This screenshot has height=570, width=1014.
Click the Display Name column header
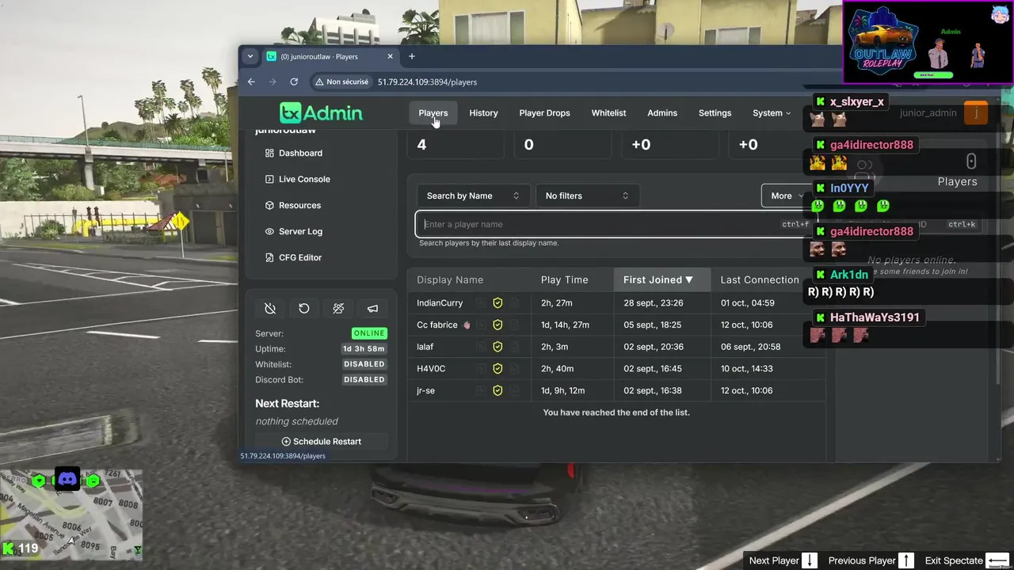click(450, 279)
